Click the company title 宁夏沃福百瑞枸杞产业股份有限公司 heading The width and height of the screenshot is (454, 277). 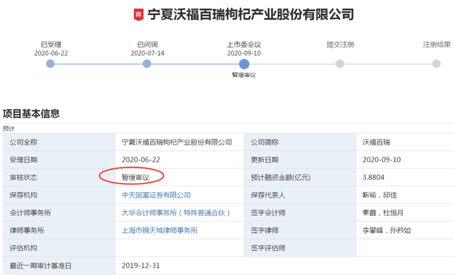(250, 14)
